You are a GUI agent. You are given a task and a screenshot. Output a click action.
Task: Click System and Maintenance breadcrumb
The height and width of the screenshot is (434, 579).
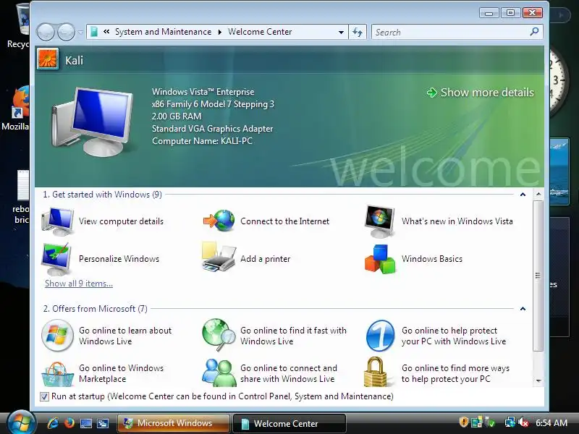(x=164, y=32)
